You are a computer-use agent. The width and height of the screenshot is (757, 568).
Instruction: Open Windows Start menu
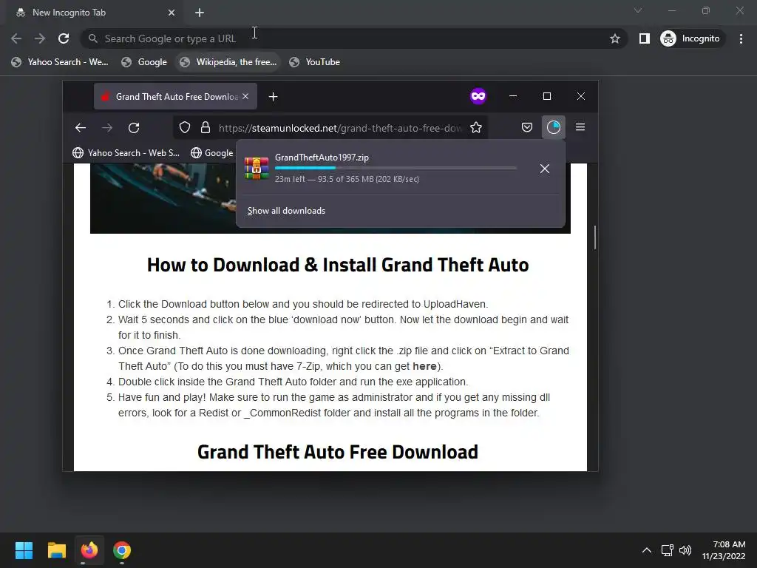[24, 550]
